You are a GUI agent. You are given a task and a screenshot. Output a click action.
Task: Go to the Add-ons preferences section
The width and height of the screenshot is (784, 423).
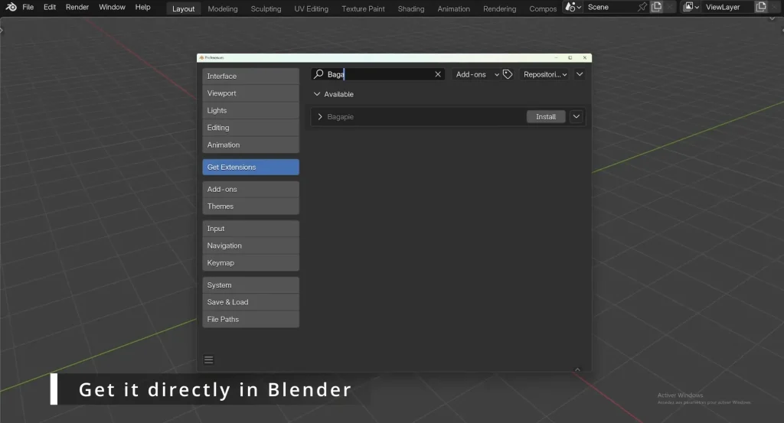pyautogui.click(x=250, y=189)
